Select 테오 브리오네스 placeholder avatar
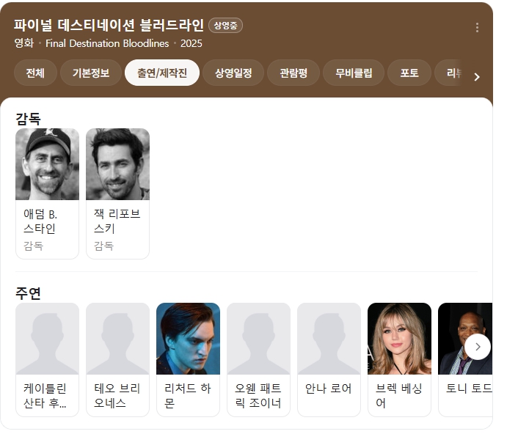The image size is (507, 434). pos(117,339)
